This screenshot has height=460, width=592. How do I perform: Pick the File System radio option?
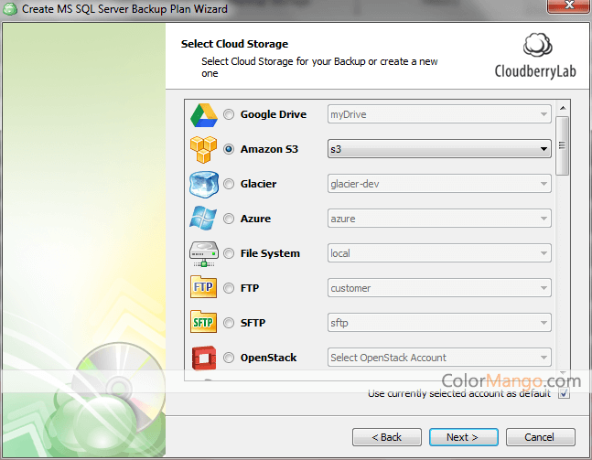click(229, 253)
